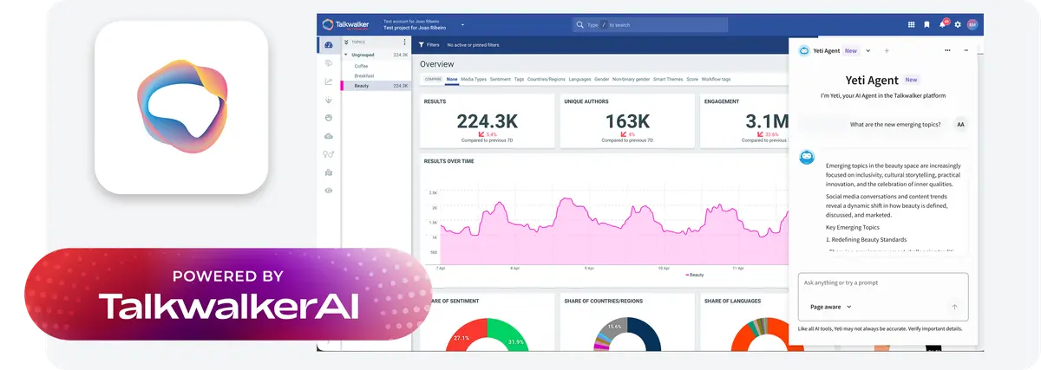
Task: Open the project selector dropdown arrow
Action: (x=463, y=24)
